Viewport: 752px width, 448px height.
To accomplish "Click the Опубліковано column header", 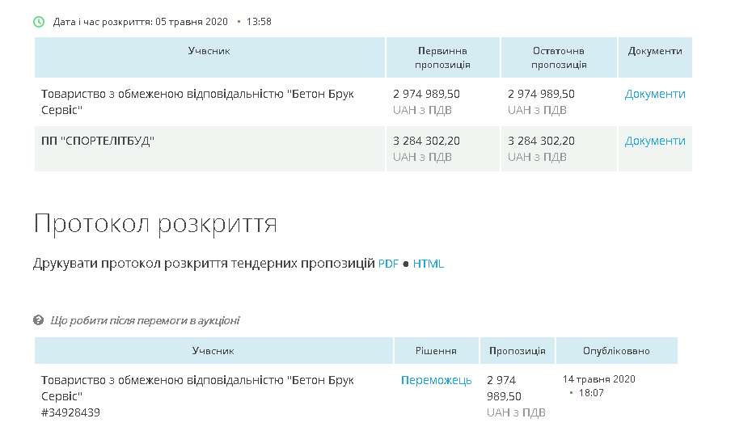I will (x=616, y=351).
